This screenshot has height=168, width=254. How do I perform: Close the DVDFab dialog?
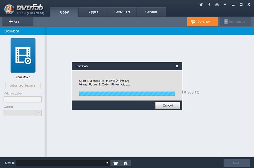(177, 66)
